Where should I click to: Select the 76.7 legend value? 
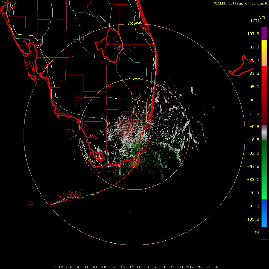tap(254, 60)
